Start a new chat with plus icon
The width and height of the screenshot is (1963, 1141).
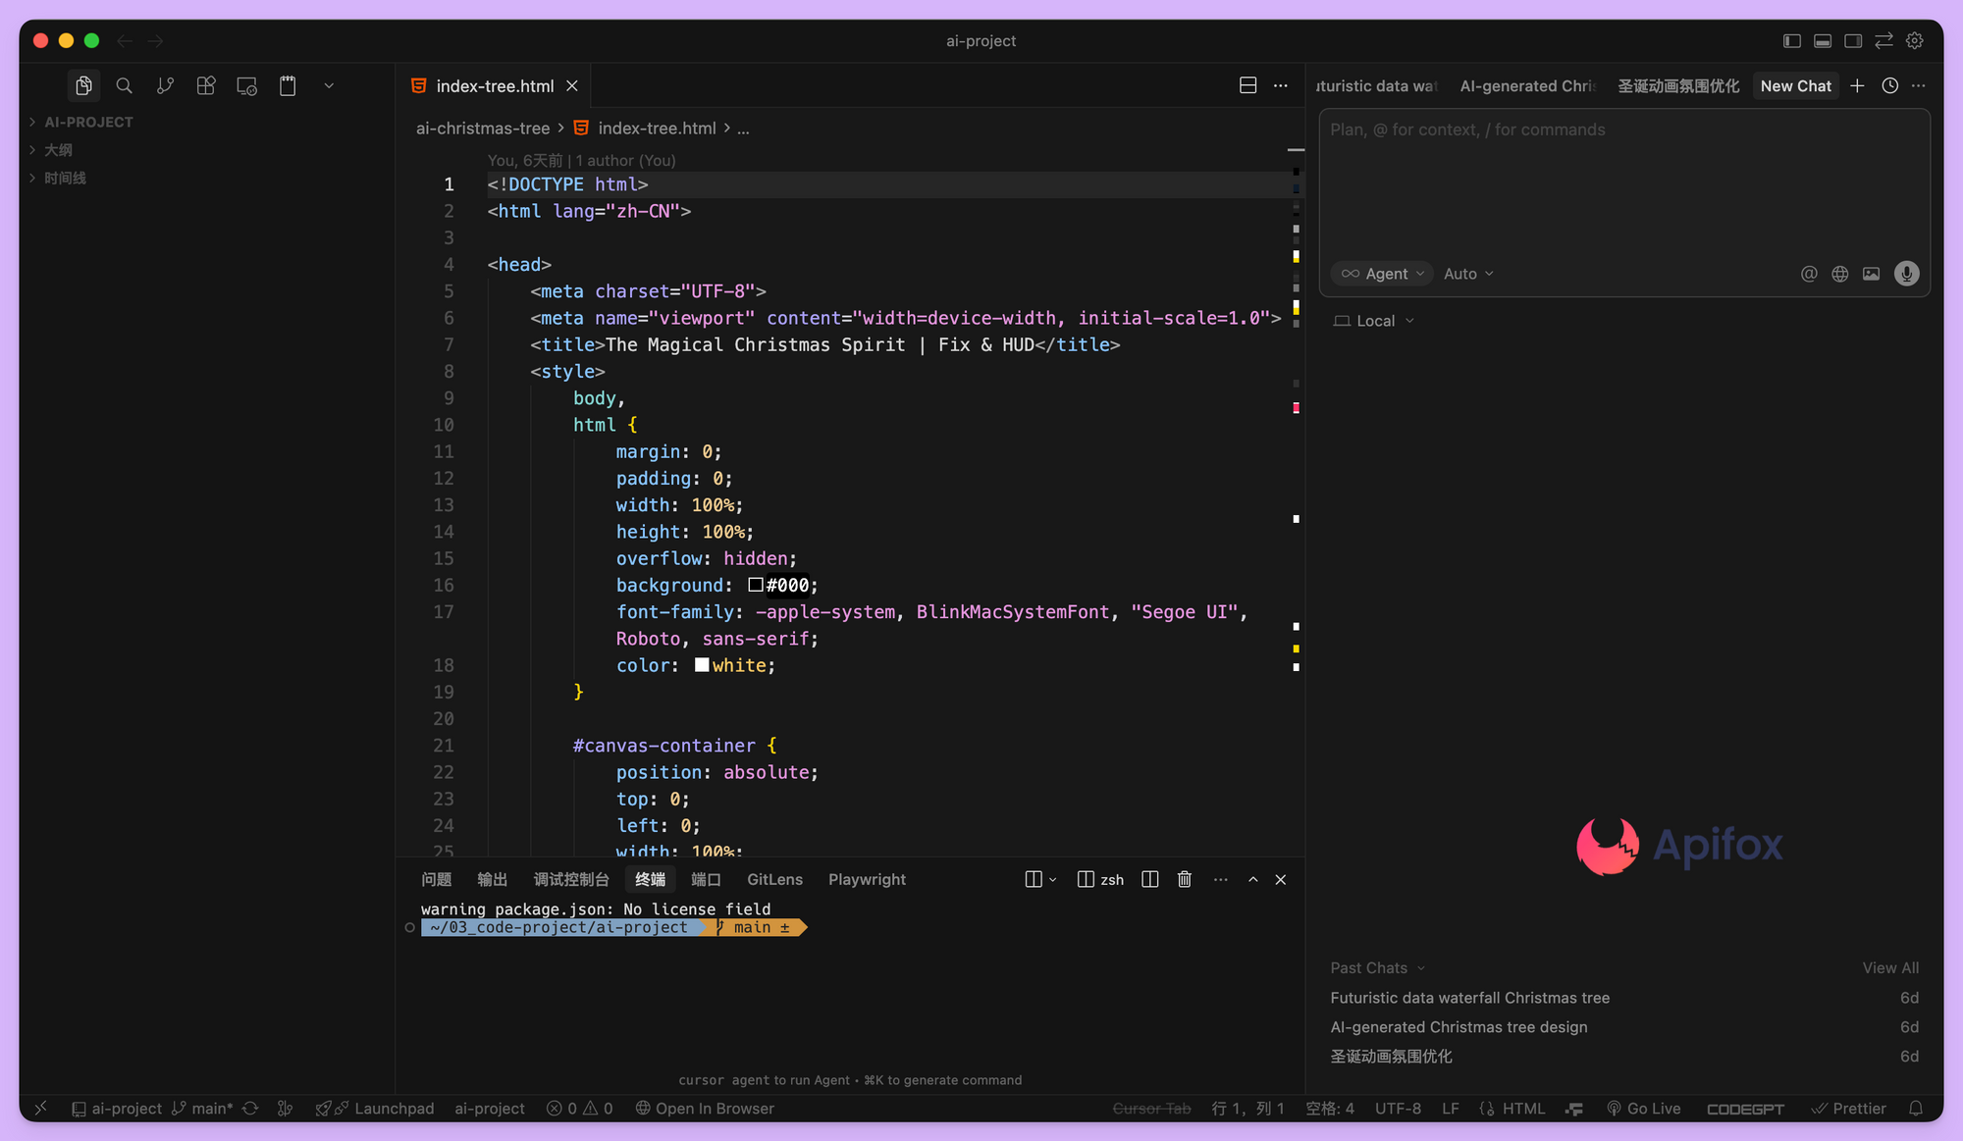tap(1857, 86)
